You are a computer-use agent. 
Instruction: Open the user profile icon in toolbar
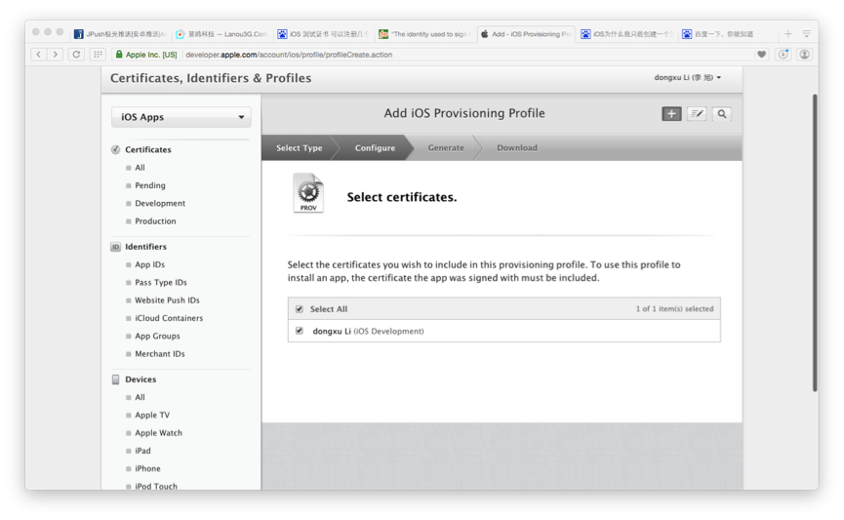[x=805, y=55]
